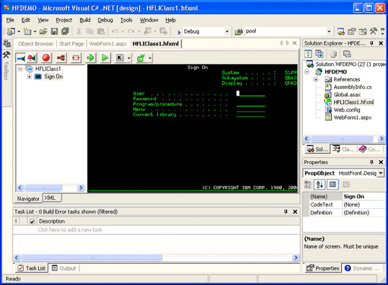Image resolution: width=388 pixels, height=285 pixels.
Task: Open the K keyboard button dropdown arrow
Action: (x=129, y=58)
